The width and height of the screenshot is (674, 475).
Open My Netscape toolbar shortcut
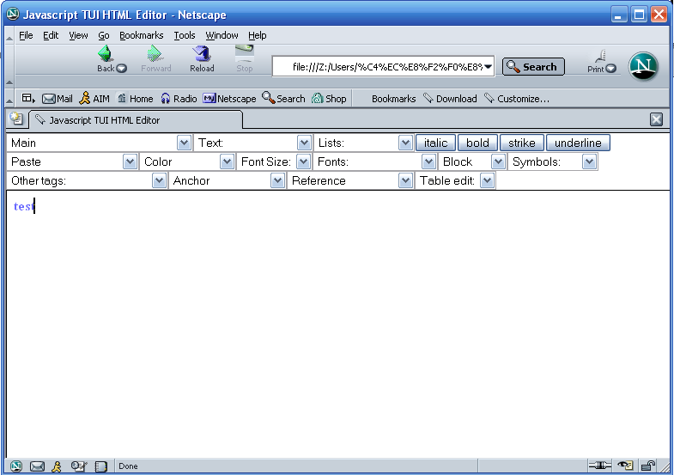coord(229,99)
